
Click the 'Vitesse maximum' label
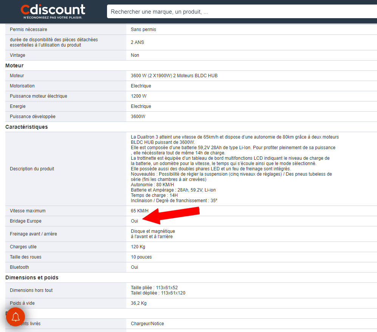point(28,211)
